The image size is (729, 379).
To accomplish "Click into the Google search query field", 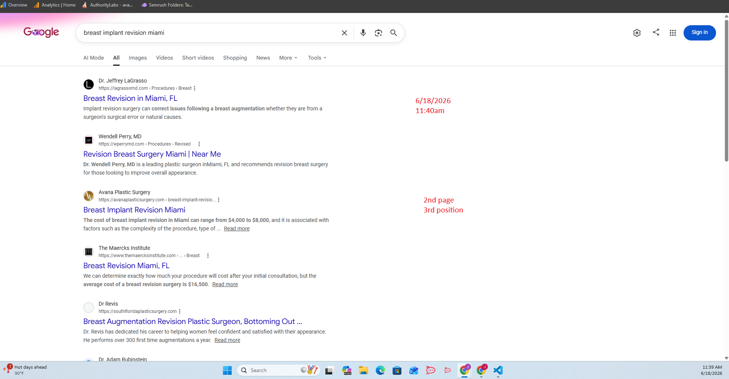I will 209,33.
